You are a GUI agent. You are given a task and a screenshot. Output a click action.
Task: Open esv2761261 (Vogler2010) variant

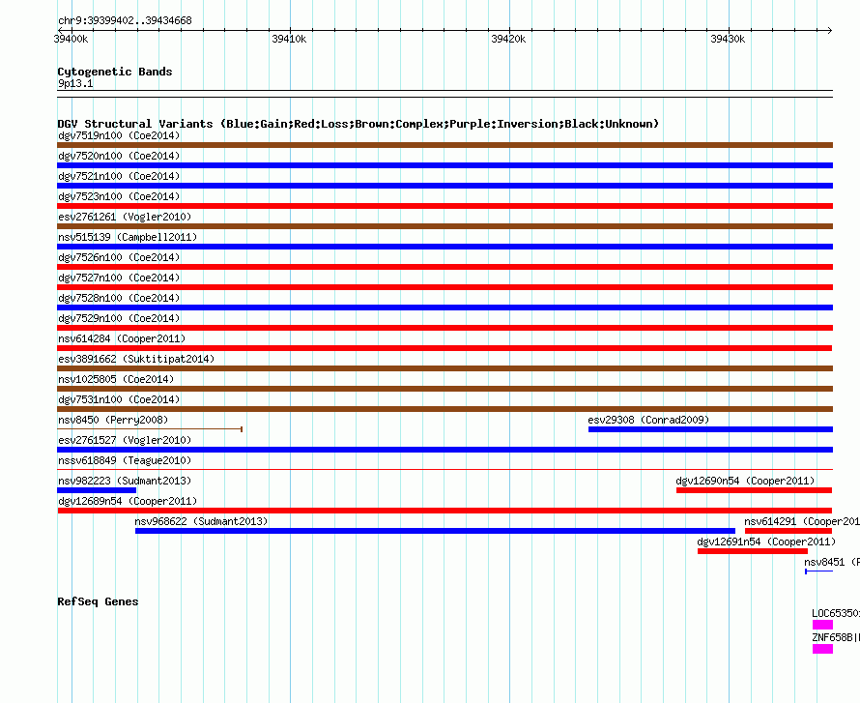click(125, 217)
